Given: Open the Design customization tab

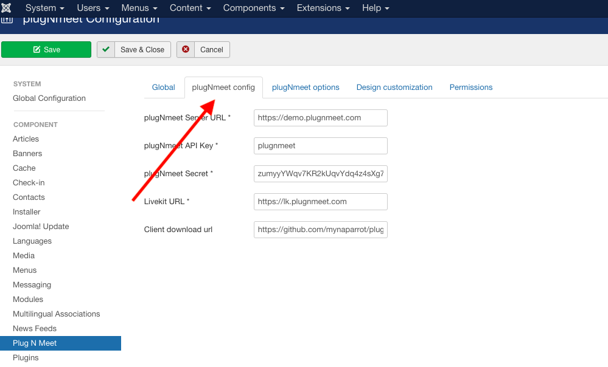Looking at the screenshot, I should click(x=394, y=87).
